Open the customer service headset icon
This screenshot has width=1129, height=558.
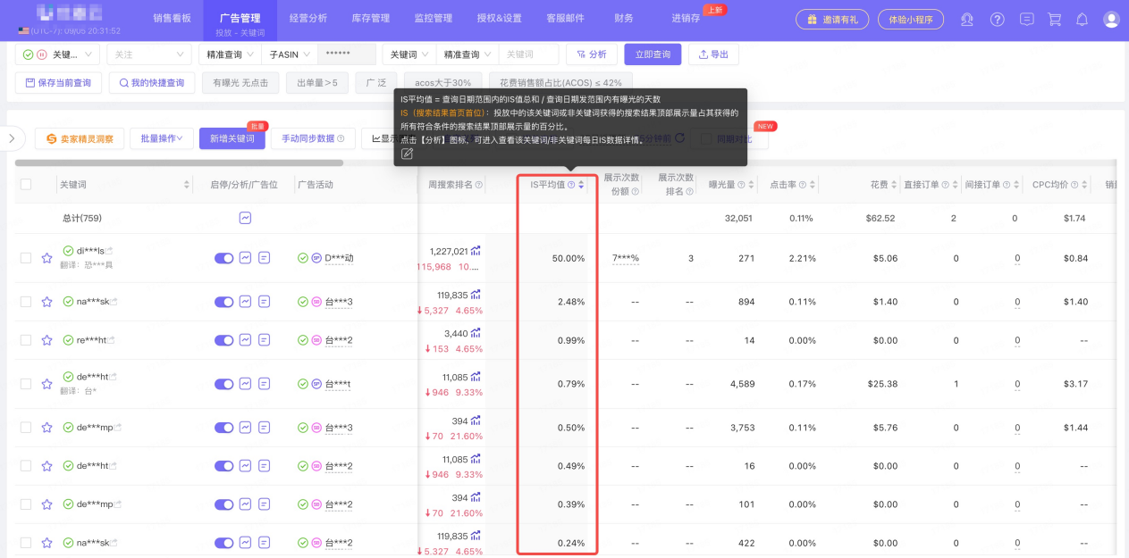tap(966, 19)
